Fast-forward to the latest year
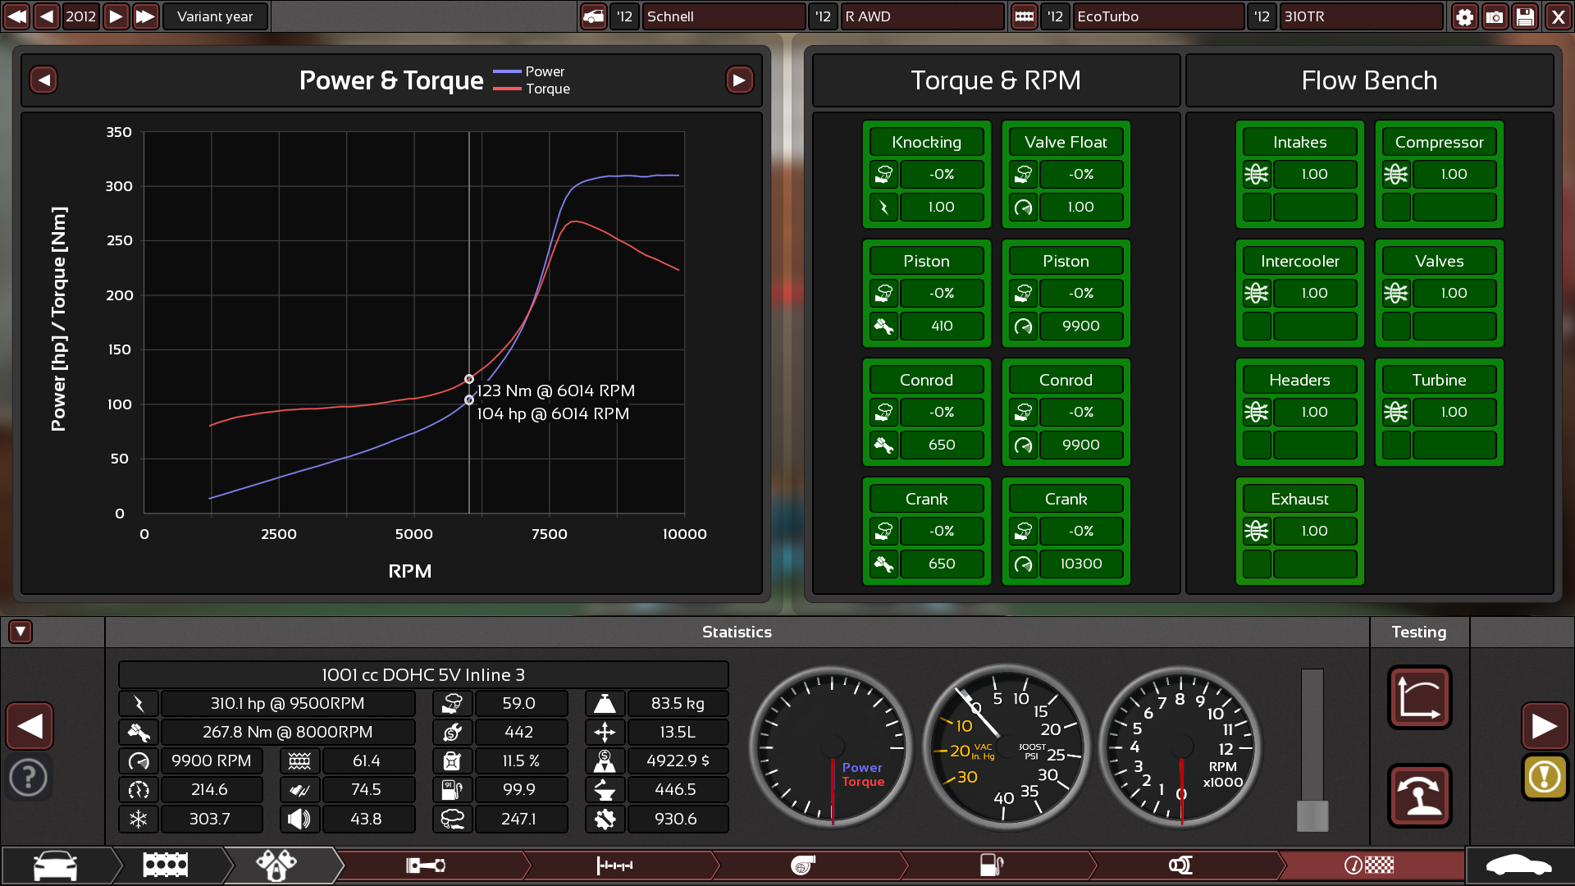Image resolution: width=1575 pixels, height=886 pixels. (145, 16)
